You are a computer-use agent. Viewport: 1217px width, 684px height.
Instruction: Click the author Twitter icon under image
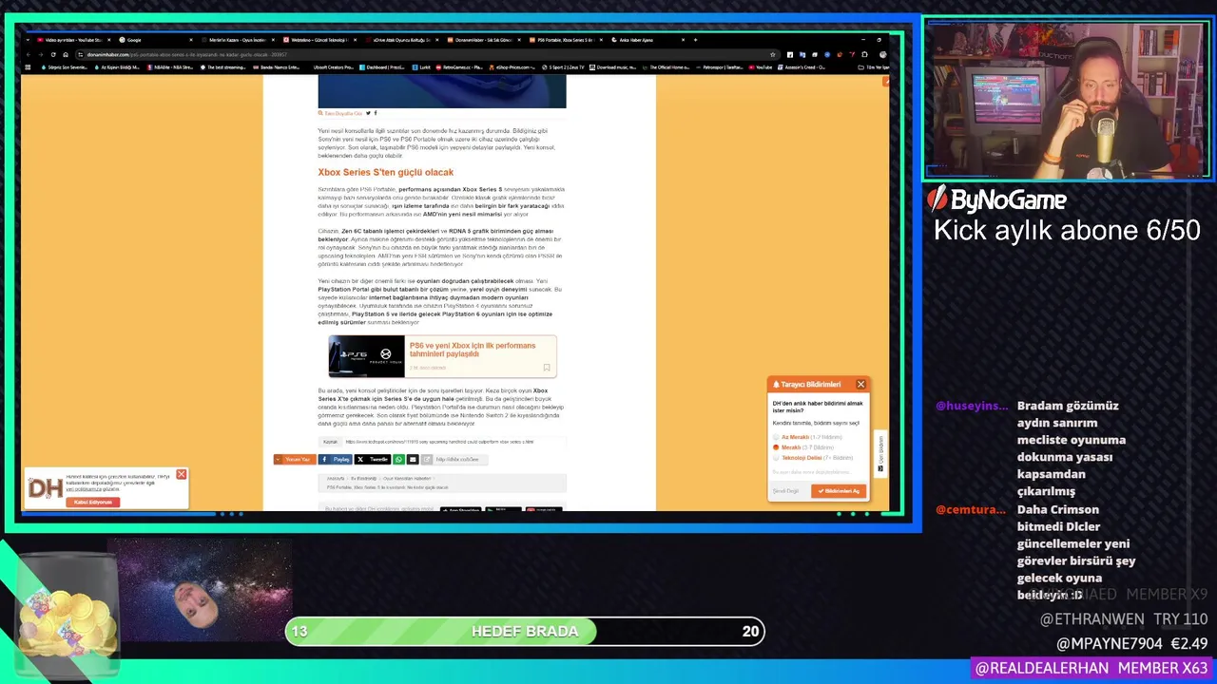(368, 113)
